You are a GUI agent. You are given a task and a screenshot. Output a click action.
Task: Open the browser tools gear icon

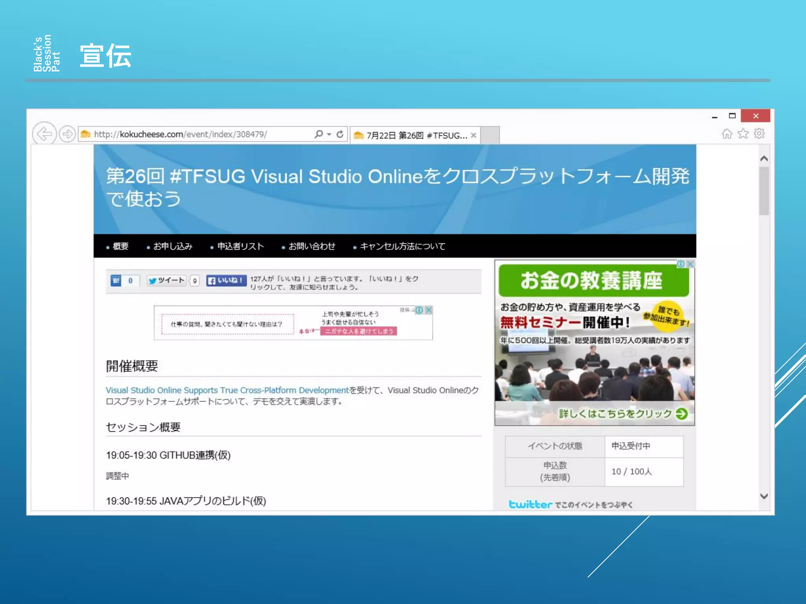point(759,134)
